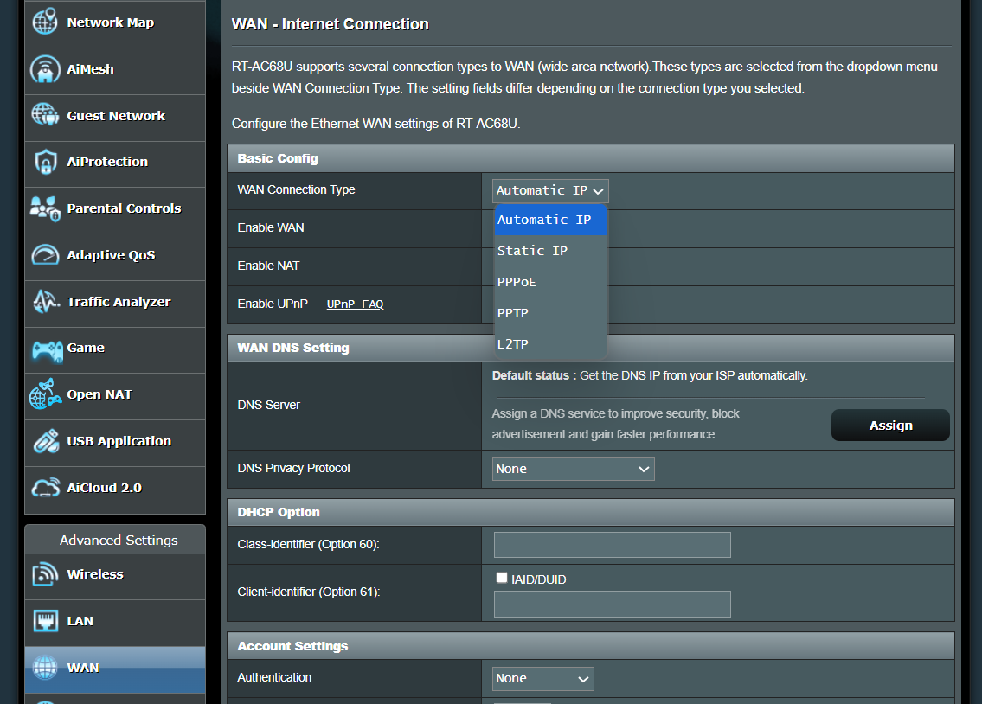Click the Wireless signal icon

pyautogui.click(x=45, y=574)
